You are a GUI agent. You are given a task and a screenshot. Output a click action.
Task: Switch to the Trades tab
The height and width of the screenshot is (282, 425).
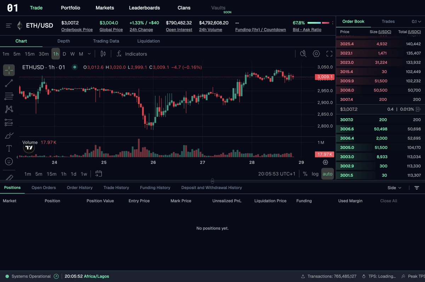coord(388,22)
